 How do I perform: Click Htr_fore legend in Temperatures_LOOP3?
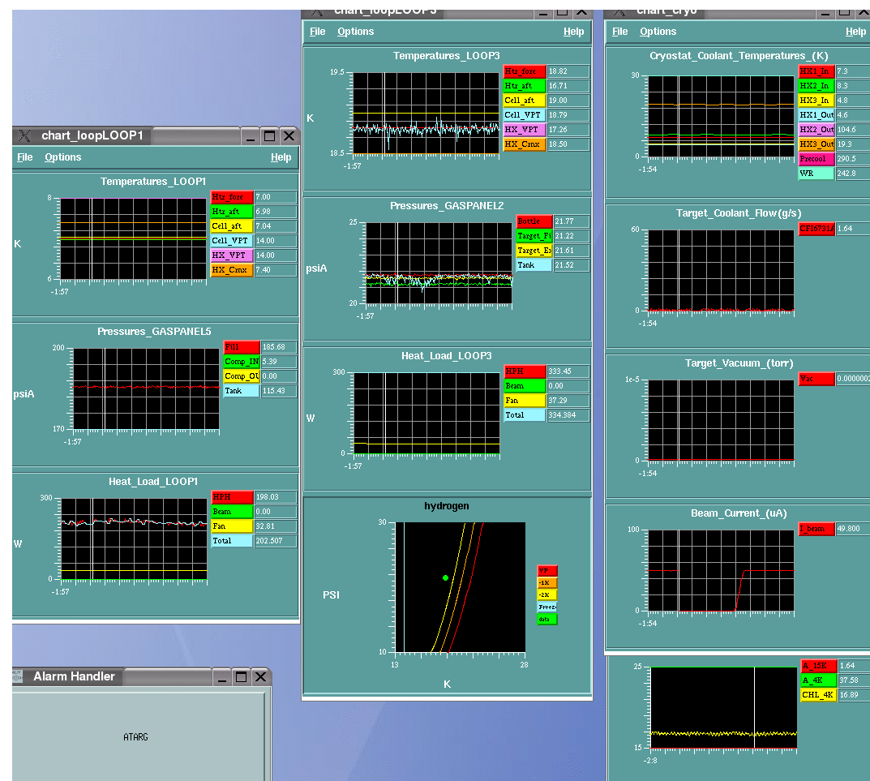point(525,71)
